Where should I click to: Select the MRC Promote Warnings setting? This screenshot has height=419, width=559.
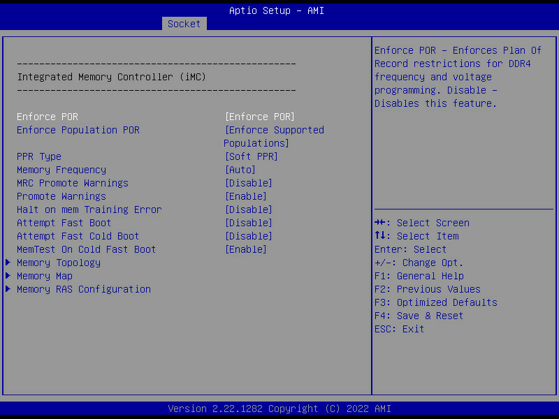[73, 183]
